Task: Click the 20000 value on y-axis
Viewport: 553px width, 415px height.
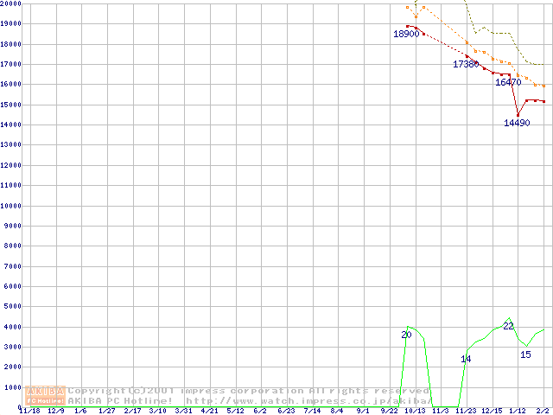Action: pos(10,4)
